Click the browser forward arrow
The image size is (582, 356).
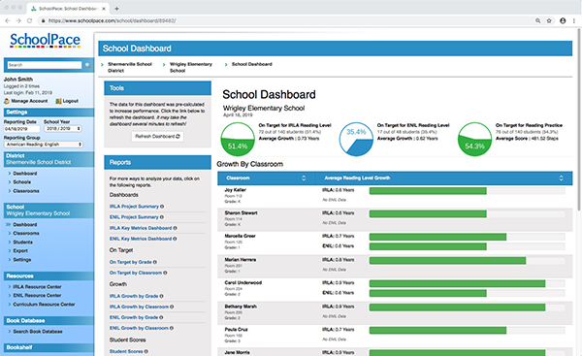pyautogui.click(x=18, y=20)
